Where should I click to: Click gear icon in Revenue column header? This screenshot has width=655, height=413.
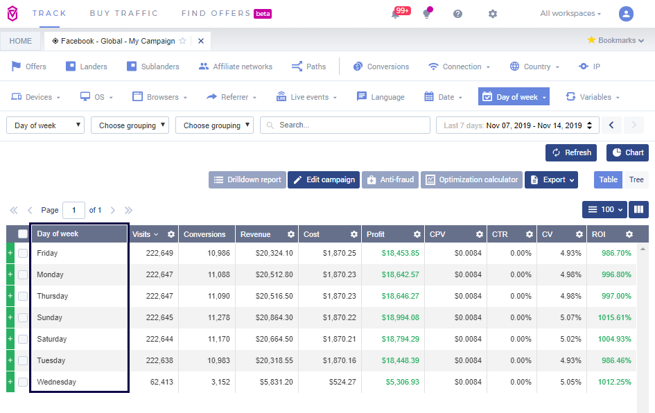pos(291,234)
